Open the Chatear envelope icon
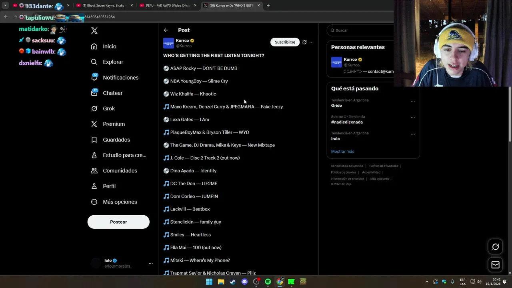Viewport: 512px width, 288px height. [94, 93]
